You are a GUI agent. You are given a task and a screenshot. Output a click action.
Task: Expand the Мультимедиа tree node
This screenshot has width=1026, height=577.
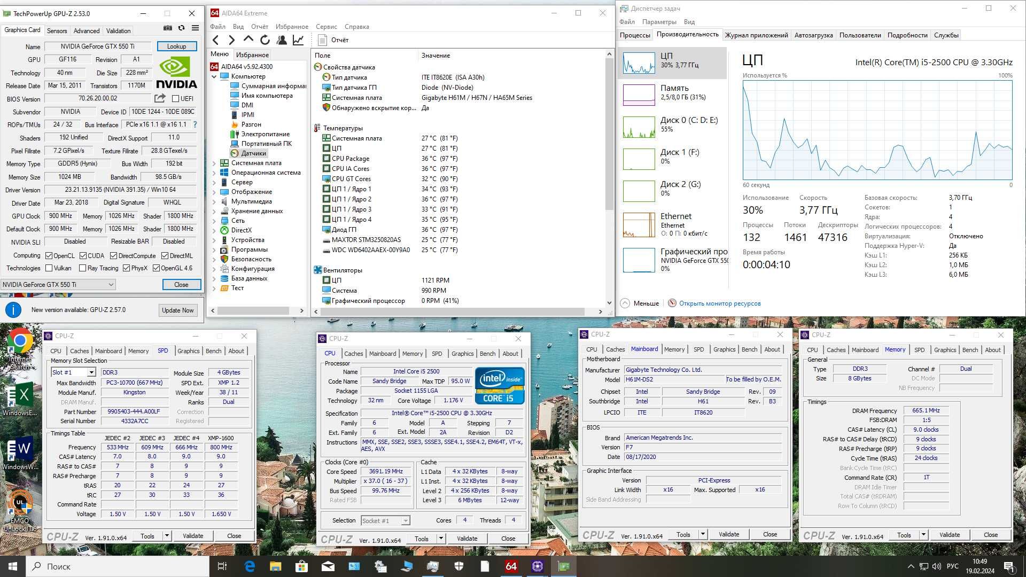(214, 202)
